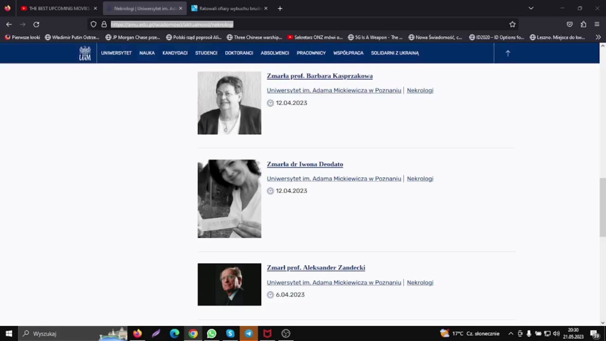Open the NAUKA menu

[147, 53]
